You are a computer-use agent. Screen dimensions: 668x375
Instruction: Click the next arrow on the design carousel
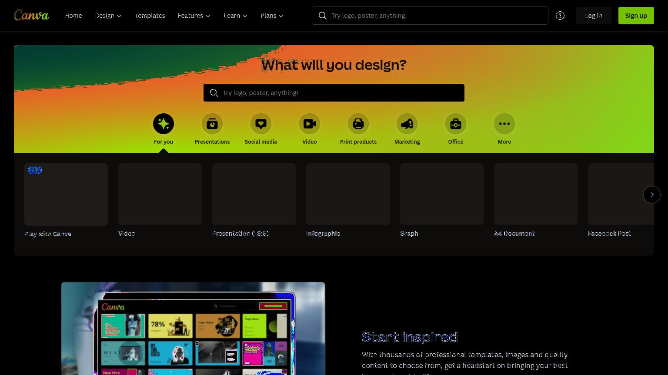pyautogui.click(x=652, y=195)
